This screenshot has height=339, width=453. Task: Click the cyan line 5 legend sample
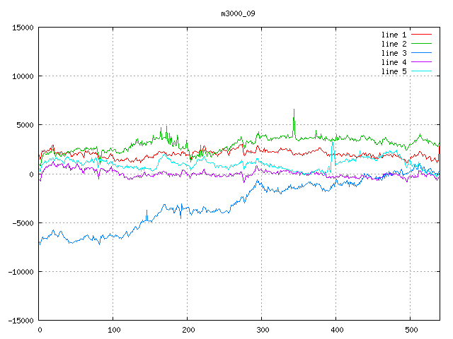point(421,71)
